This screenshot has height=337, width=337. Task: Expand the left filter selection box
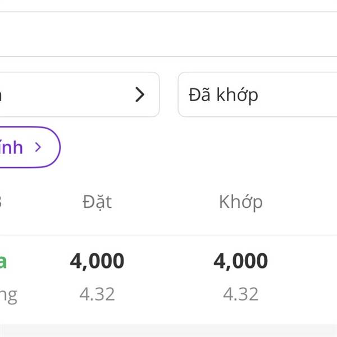(x=79, y=95)
